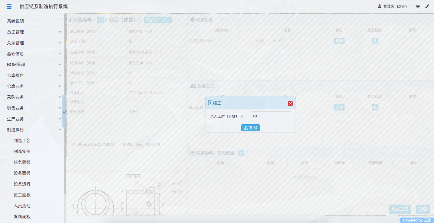Open the 制造工艺 submenu item
The width and height of the screenshot is (434, 223).
pos(22,141)
